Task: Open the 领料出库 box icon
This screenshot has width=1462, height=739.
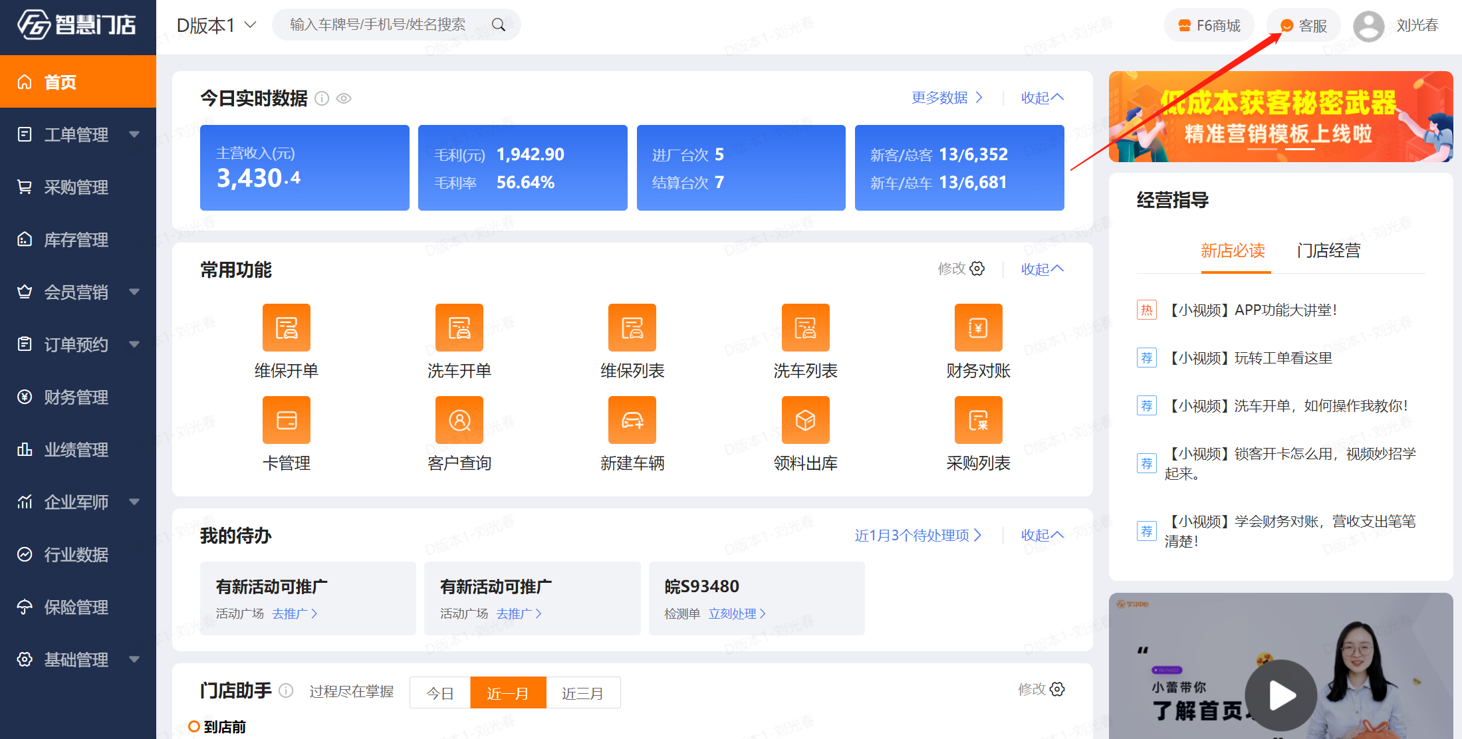Action: coord(805,420)
